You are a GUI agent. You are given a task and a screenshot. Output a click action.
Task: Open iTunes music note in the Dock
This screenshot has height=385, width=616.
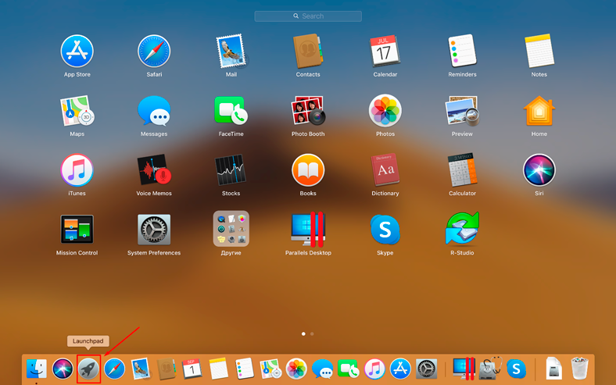click(x=374, y=369)
